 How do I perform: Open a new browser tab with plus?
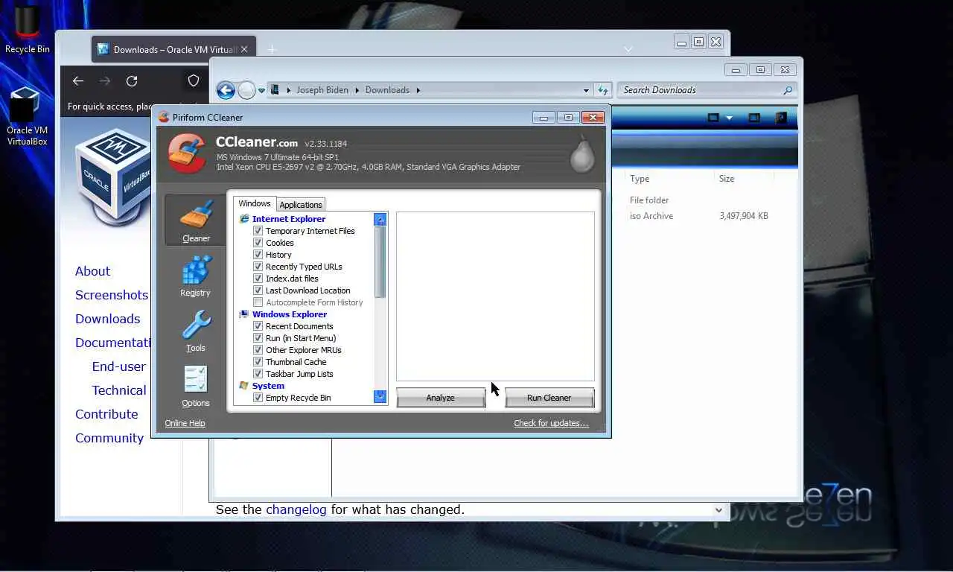(x=272, y=50)
